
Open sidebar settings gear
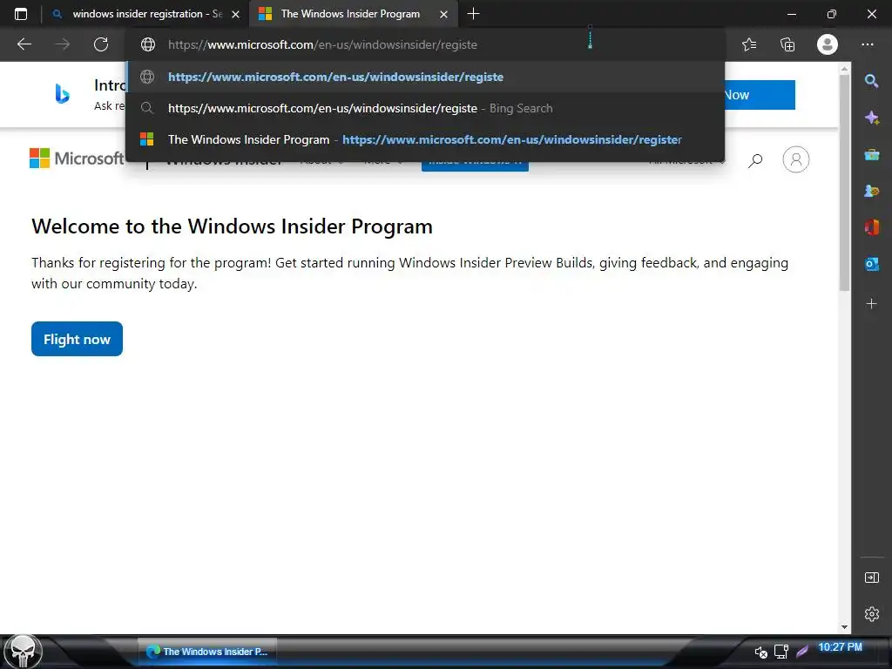[871, 614]
